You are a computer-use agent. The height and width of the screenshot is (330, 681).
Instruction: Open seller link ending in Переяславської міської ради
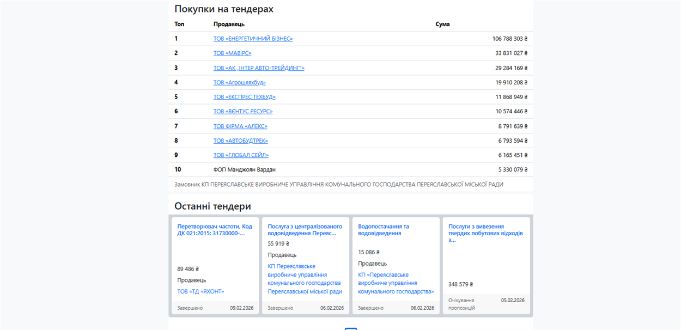tap(305, 279)
